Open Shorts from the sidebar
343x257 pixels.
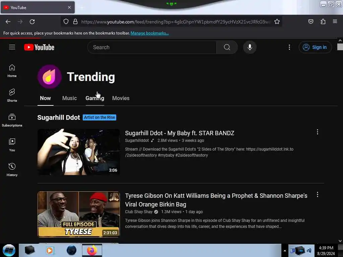pos(12,95)
